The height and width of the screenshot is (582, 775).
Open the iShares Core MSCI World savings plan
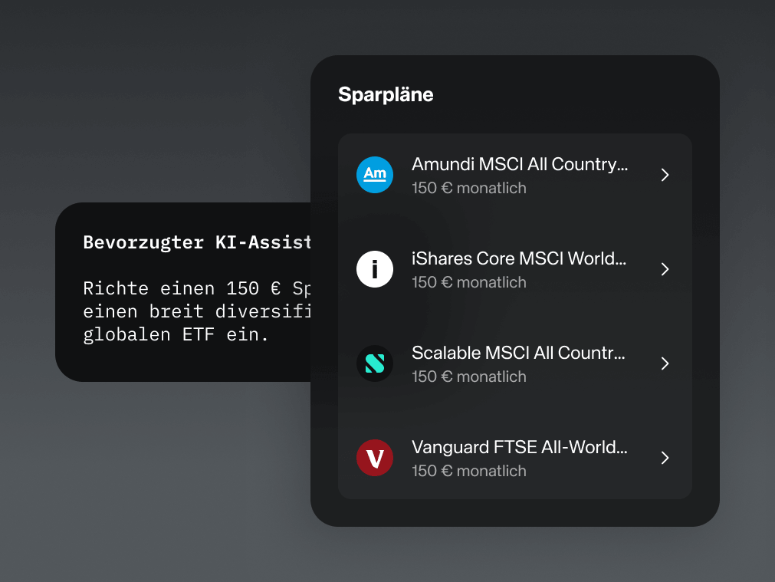coord(514,269)
